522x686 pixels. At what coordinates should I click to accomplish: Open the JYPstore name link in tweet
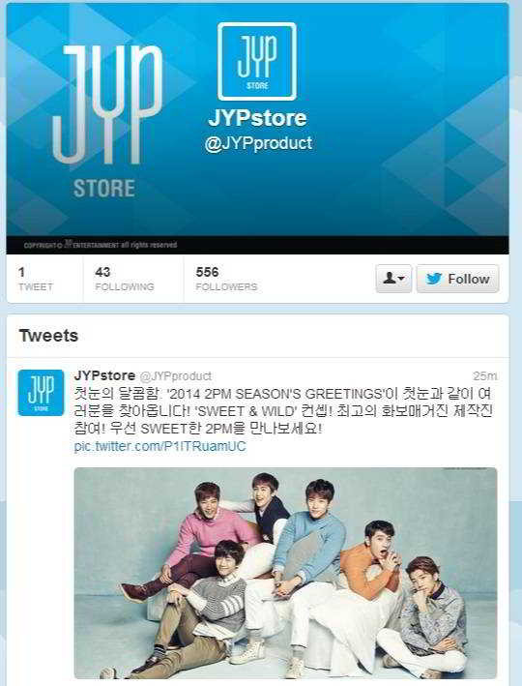[x=104, y=375]
